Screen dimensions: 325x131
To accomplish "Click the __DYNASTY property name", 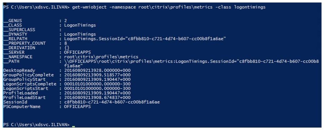I will [16, 34].
